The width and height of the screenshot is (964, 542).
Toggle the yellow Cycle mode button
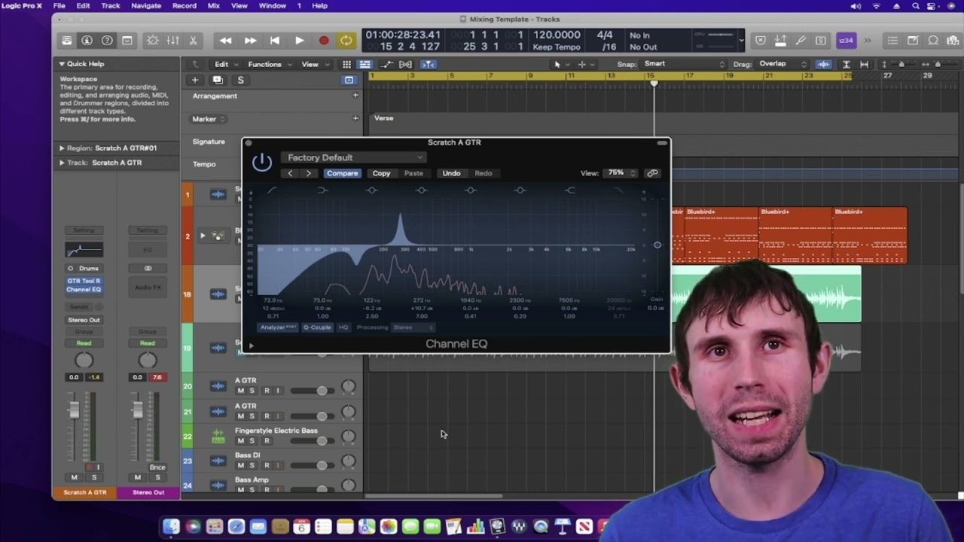point(346,41)
